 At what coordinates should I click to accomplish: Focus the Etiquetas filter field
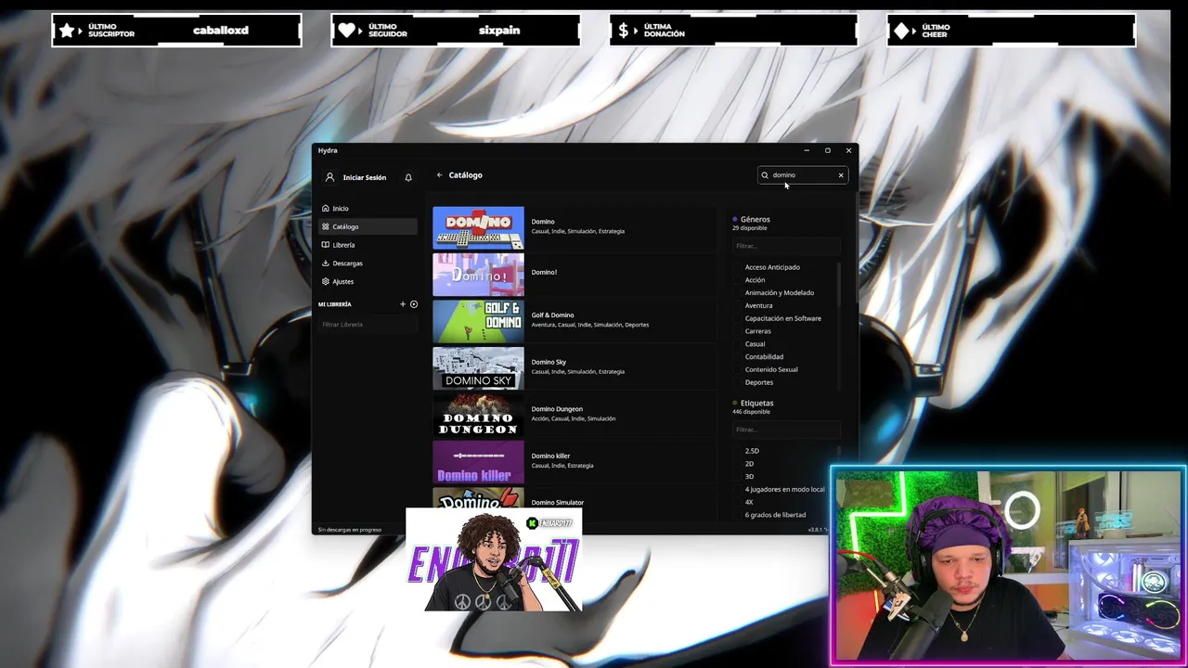[786, 430]
